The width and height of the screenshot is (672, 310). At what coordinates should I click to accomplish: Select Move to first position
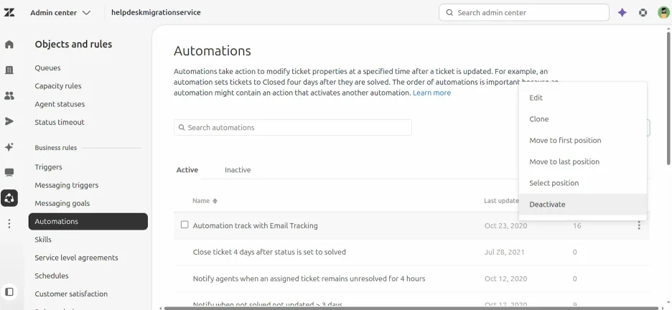coord(582,141)
